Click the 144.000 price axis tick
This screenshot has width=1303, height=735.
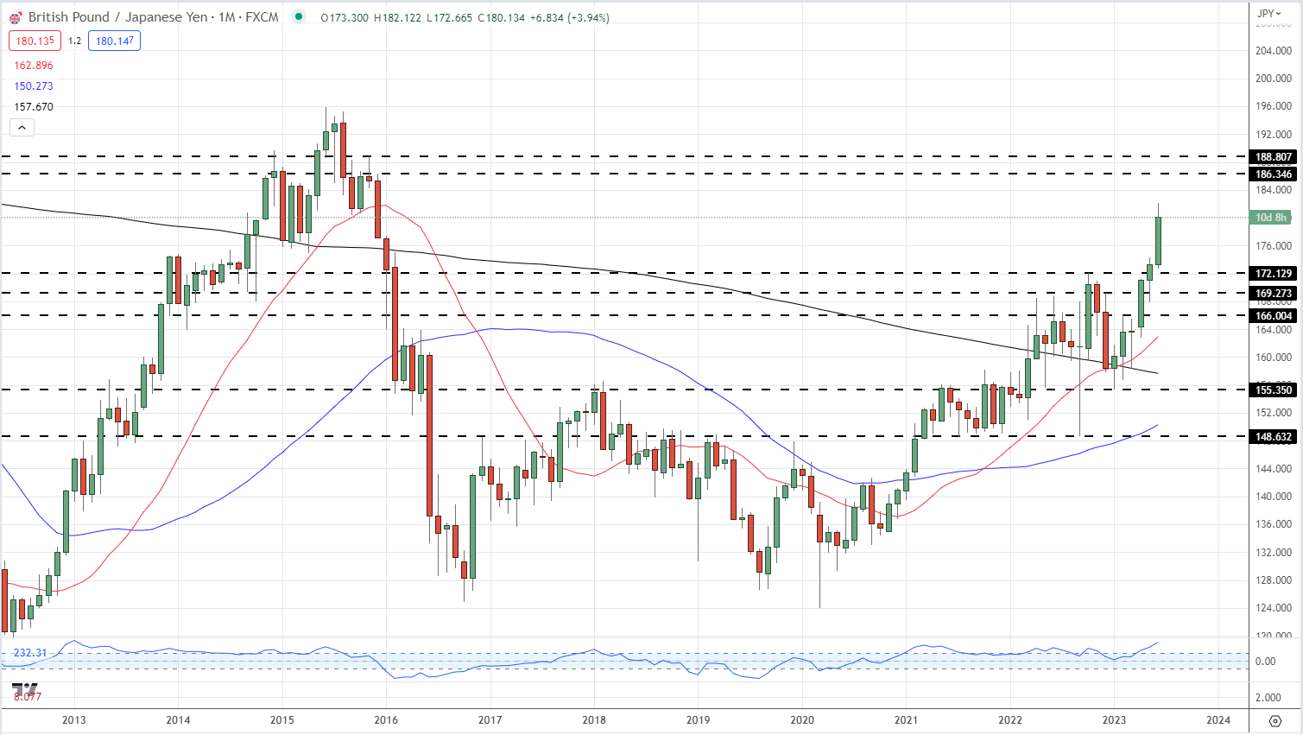pos(1274,469)
